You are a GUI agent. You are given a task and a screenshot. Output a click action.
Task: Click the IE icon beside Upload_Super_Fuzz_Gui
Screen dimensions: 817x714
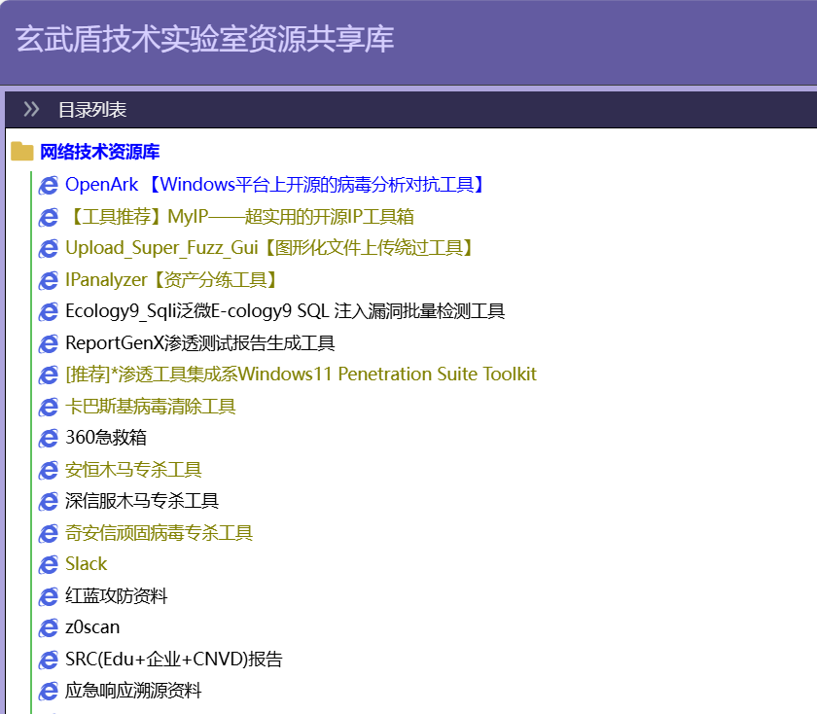click(49, 249)
